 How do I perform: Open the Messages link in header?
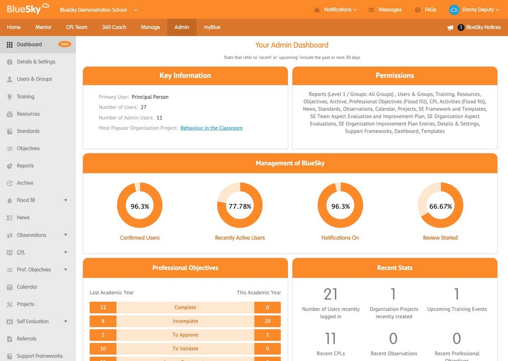tap(390, 10)
